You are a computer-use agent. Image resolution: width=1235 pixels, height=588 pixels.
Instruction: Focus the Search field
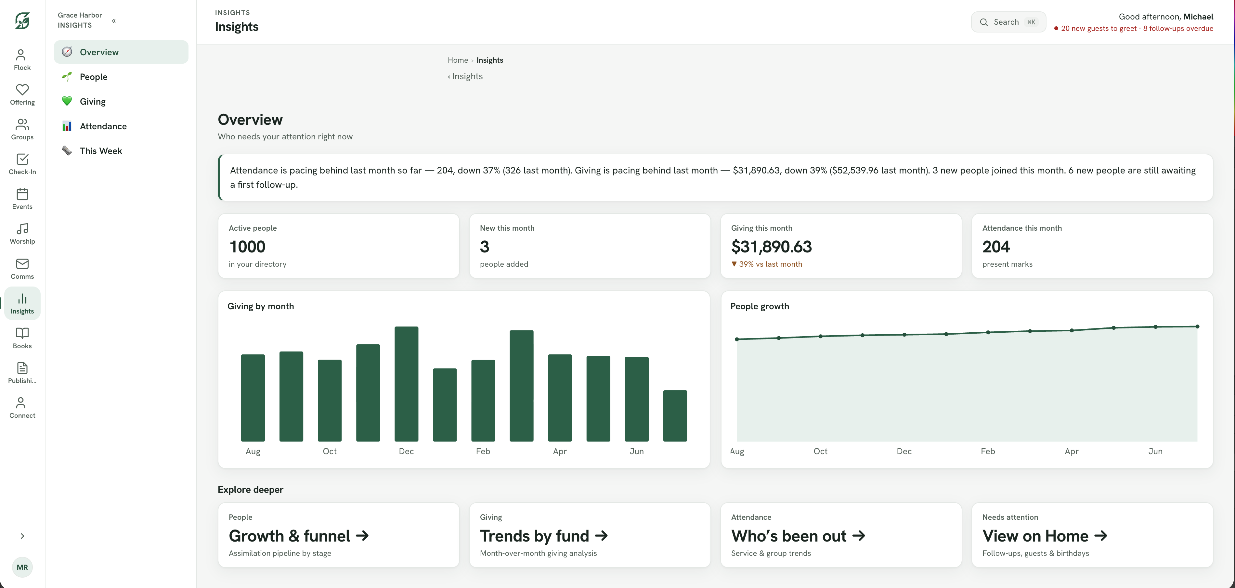click(1008, 22)
